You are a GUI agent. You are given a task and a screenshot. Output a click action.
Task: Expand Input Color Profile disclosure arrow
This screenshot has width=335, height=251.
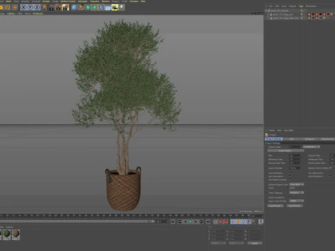click(266, 201)
